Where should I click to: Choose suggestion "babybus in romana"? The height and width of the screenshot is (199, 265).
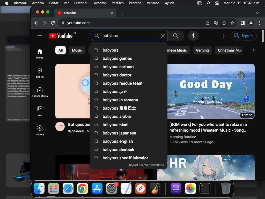(x=129, y=100)
